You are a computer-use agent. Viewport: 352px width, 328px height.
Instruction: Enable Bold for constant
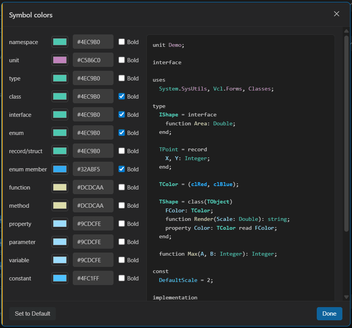(x=122, y=278)
